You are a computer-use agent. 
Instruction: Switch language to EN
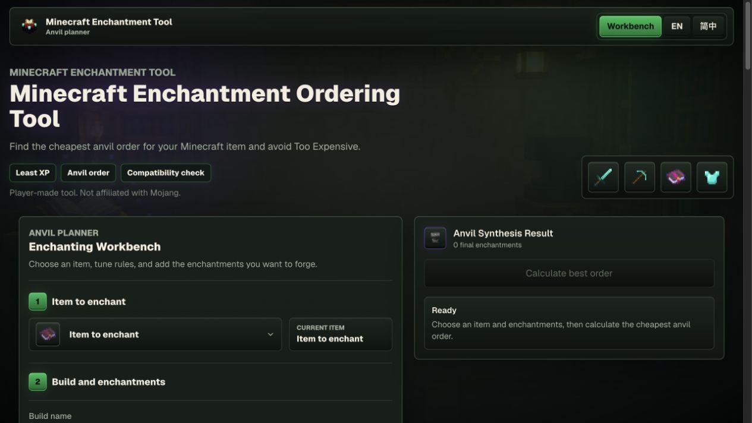click(677, 26)
